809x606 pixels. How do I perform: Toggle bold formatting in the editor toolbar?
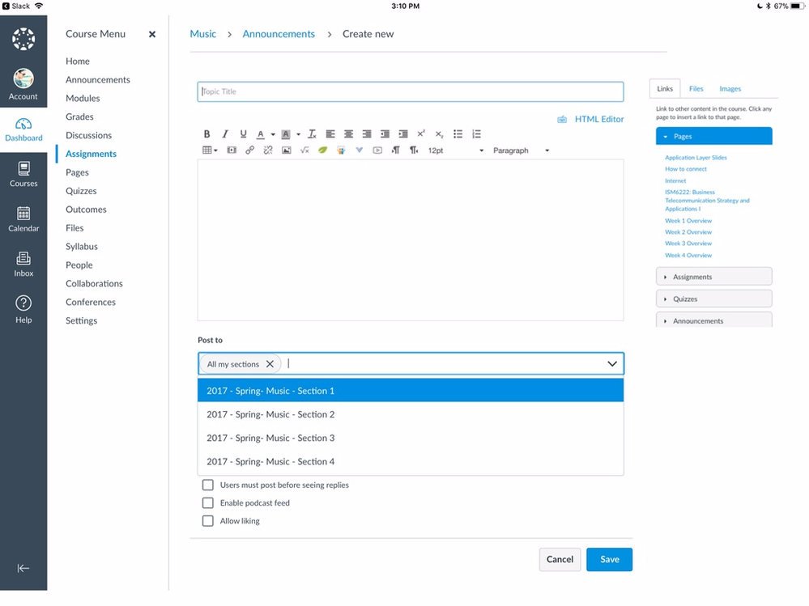click(x=207, y=134)
